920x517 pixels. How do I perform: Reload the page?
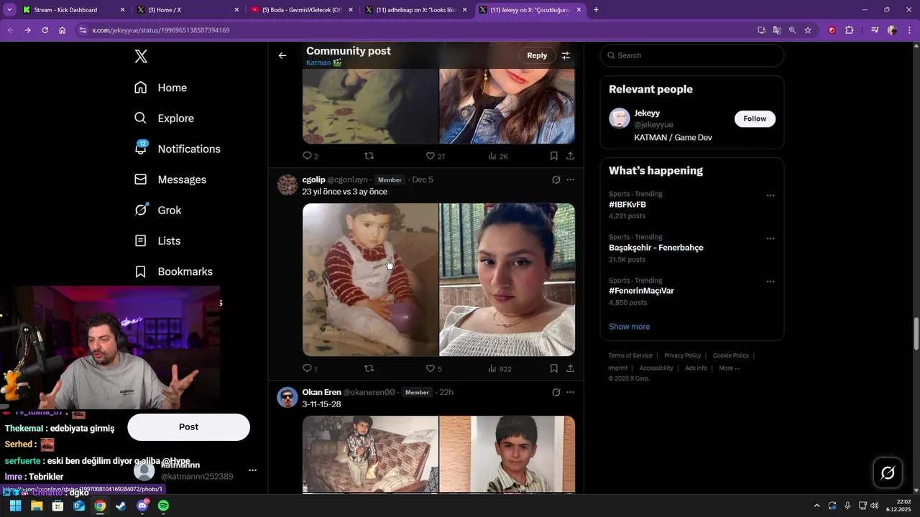tap(45, 30)
